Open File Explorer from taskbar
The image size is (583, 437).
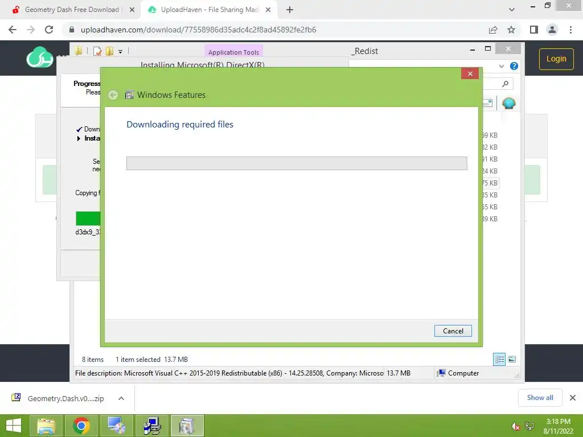click(x=46, y=426)
